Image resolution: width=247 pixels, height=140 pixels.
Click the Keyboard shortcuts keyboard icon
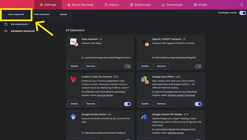coord(6,31)
